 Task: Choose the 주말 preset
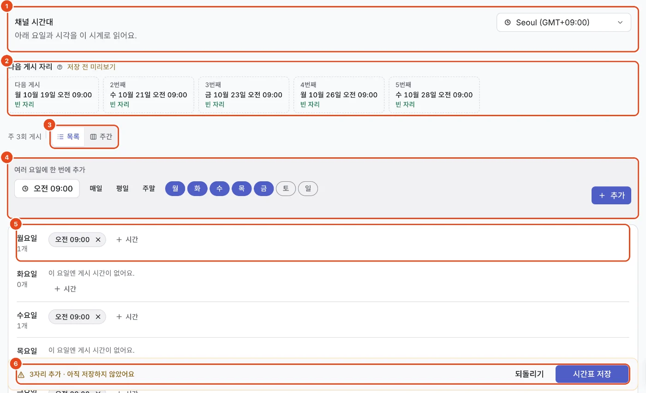[149, 189]
